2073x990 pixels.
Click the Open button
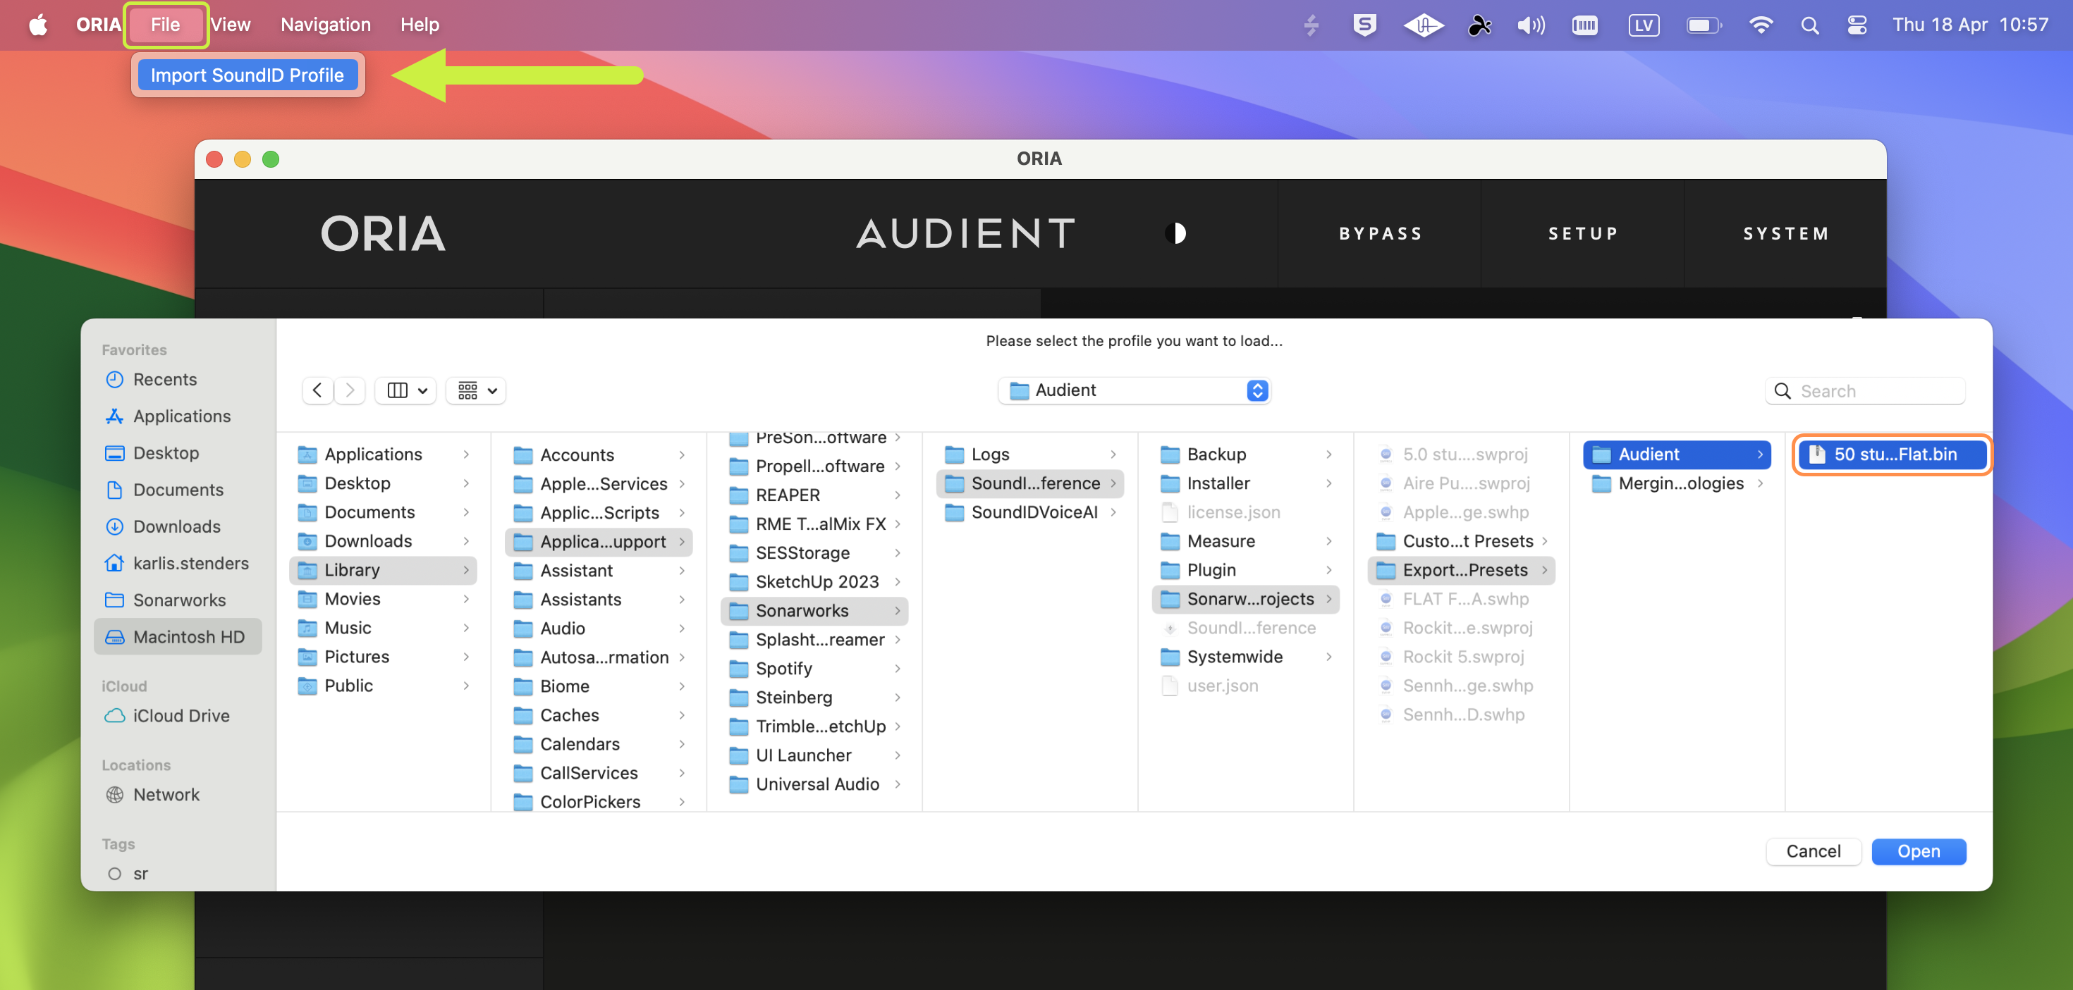coord(1919,851)
